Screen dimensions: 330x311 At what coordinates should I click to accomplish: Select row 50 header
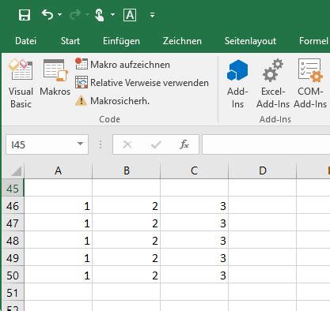coord(13,275)
